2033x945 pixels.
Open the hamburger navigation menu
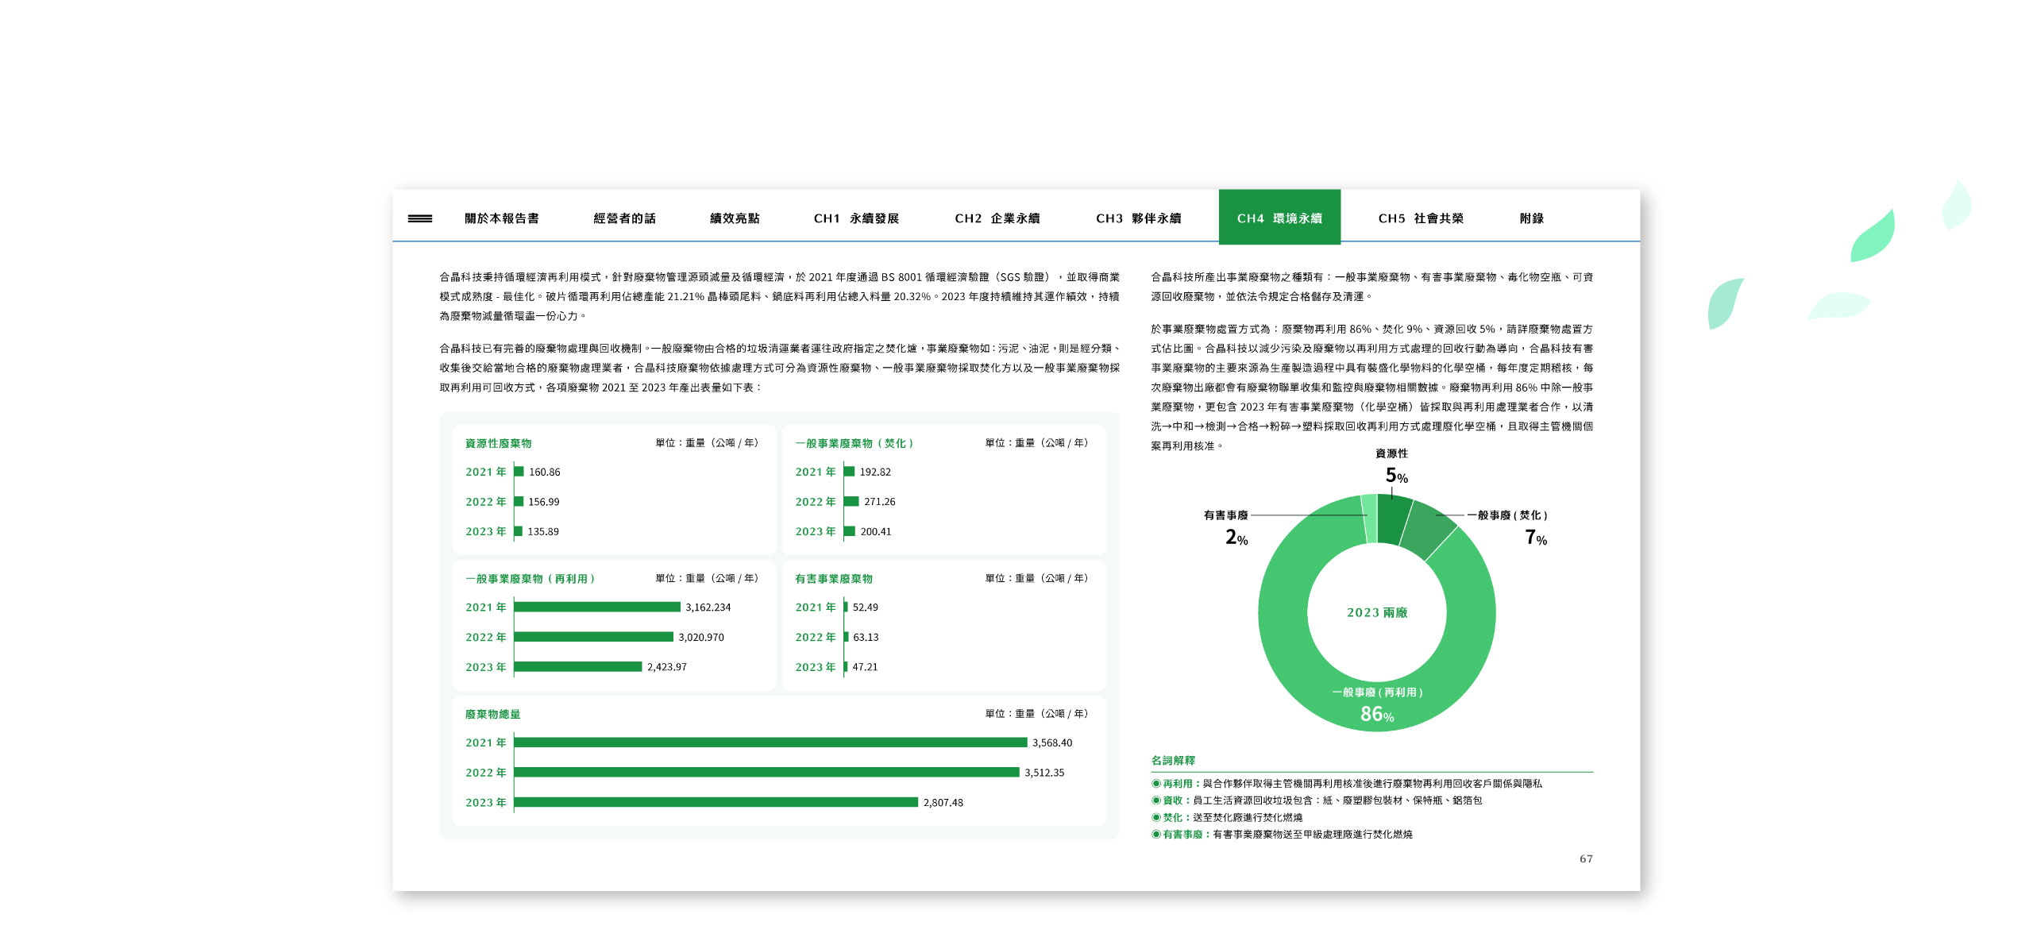(x=422, y=218)
